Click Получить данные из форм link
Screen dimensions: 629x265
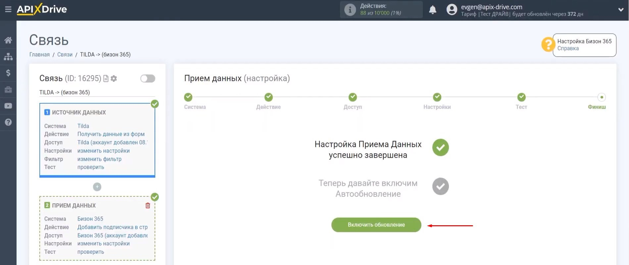(111, 134)
